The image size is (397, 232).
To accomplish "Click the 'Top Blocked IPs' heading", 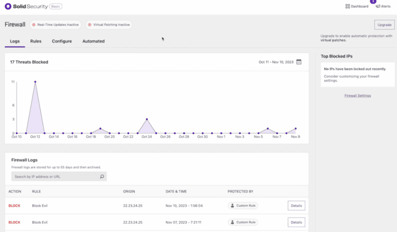I will [x=337, y=56].
